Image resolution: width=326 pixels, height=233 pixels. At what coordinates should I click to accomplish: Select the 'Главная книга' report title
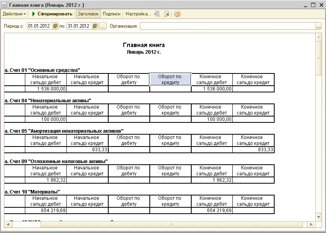point(144,45)
